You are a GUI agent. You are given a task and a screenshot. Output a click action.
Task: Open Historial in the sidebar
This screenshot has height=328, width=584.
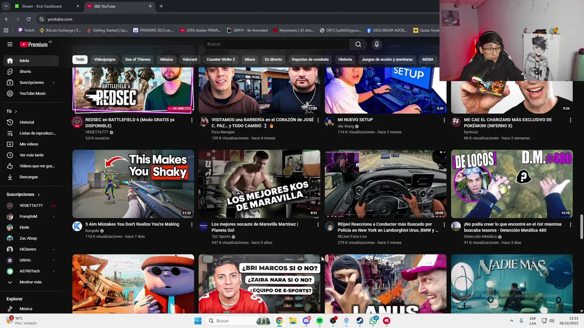pos(31,122)
